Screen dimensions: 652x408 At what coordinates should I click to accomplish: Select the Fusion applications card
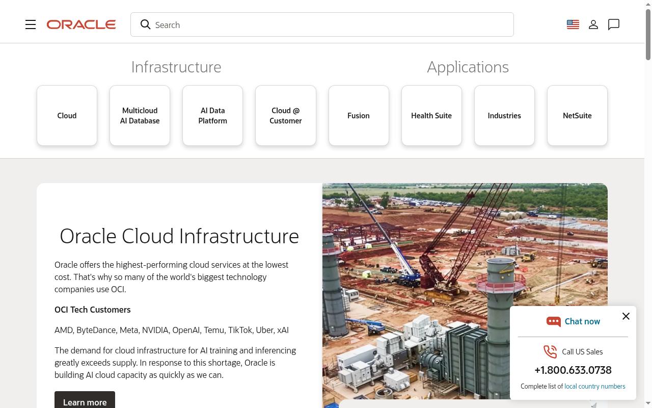point(359,115)
